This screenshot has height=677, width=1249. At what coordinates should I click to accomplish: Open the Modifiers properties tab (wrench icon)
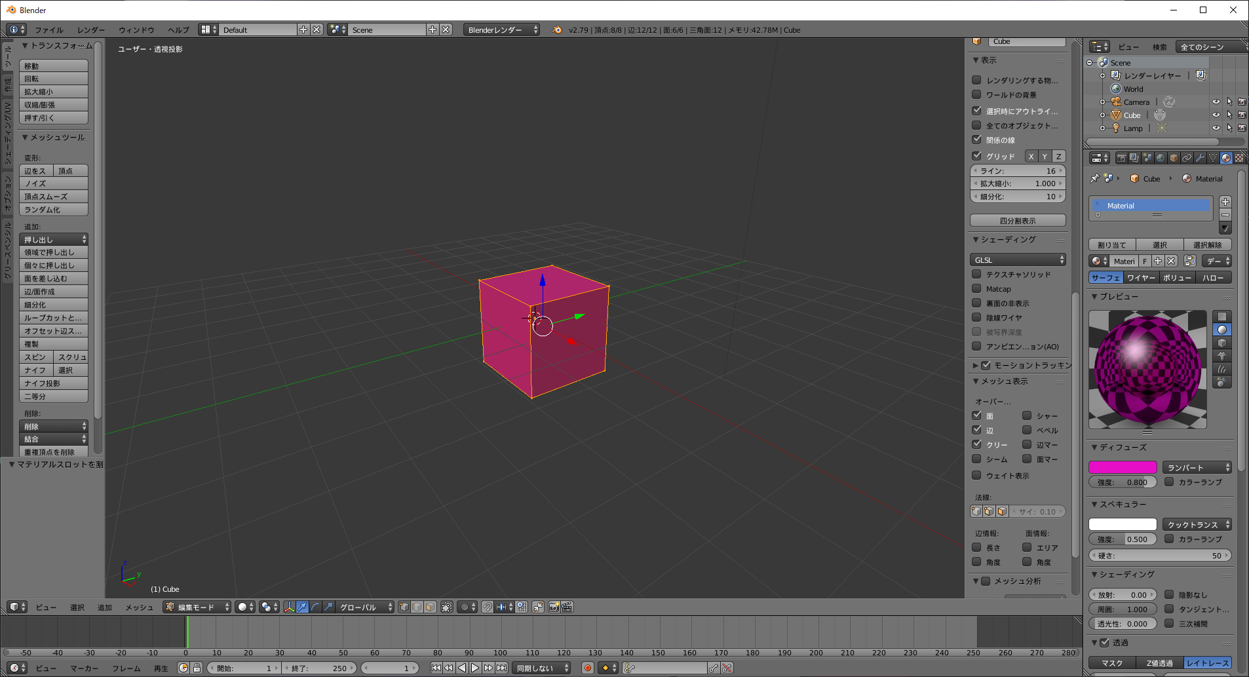pos(1200,159)
